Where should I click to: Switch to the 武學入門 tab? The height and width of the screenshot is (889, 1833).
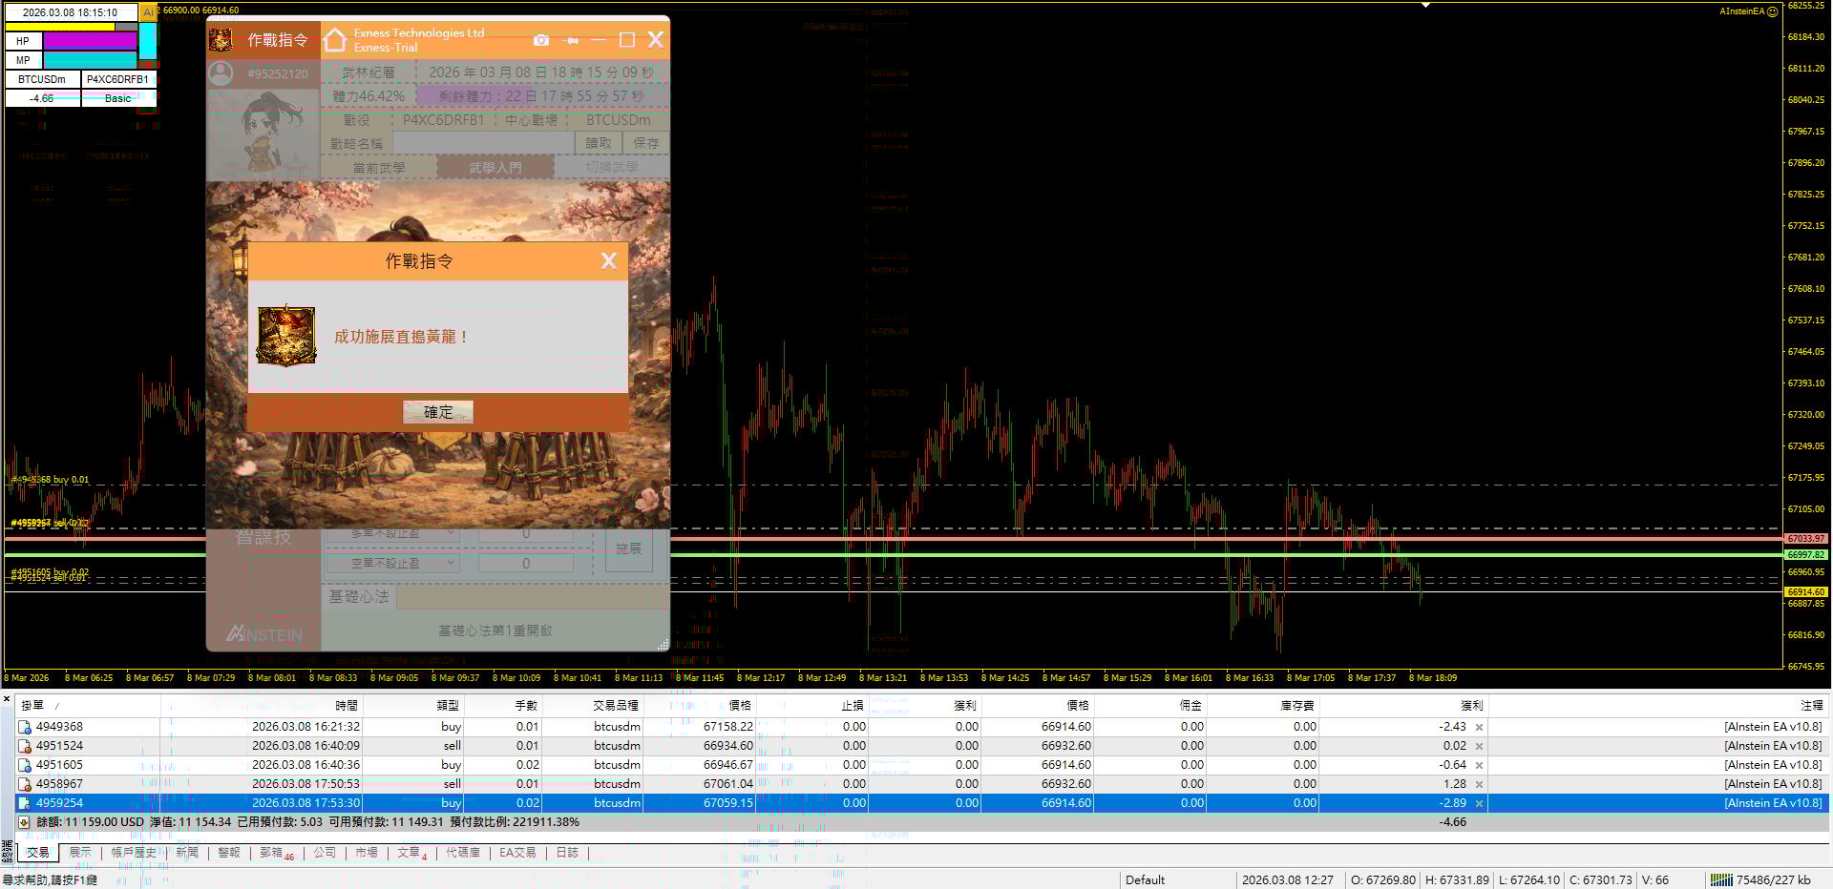click(495, 167)
